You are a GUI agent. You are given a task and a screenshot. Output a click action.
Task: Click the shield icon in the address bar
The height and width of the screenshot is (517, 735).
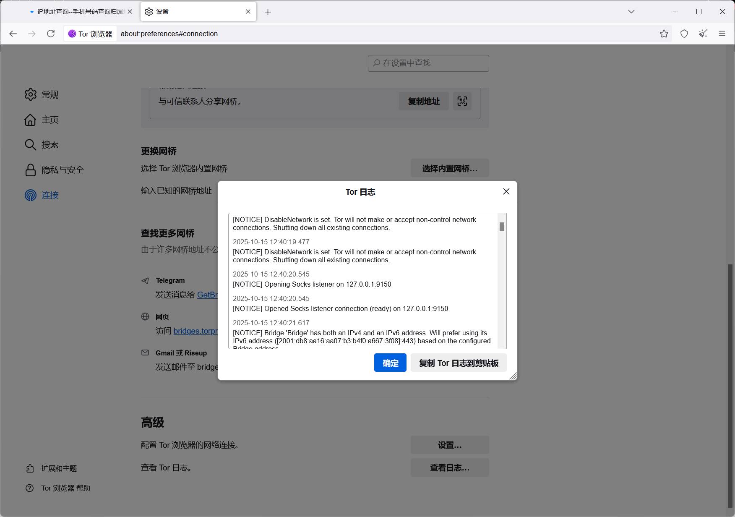684,34
